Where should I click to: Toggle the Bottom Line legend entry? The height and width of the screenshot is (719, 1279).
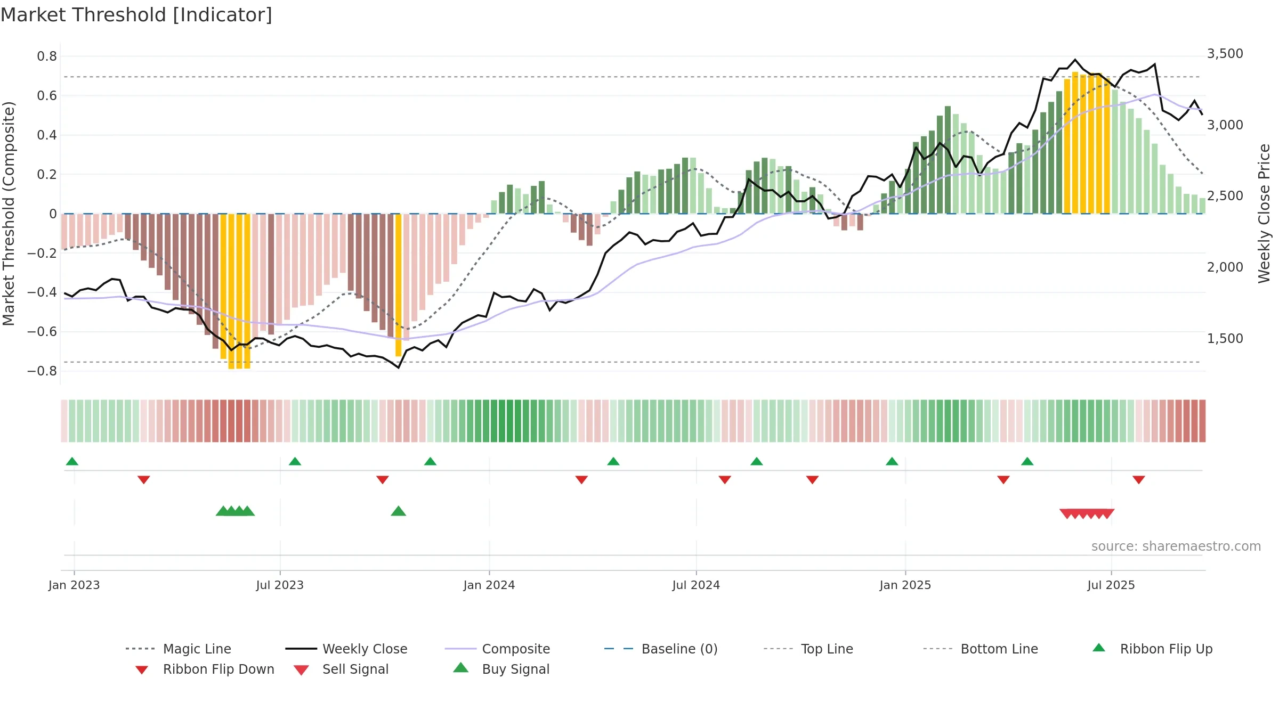tap(981, 649)
